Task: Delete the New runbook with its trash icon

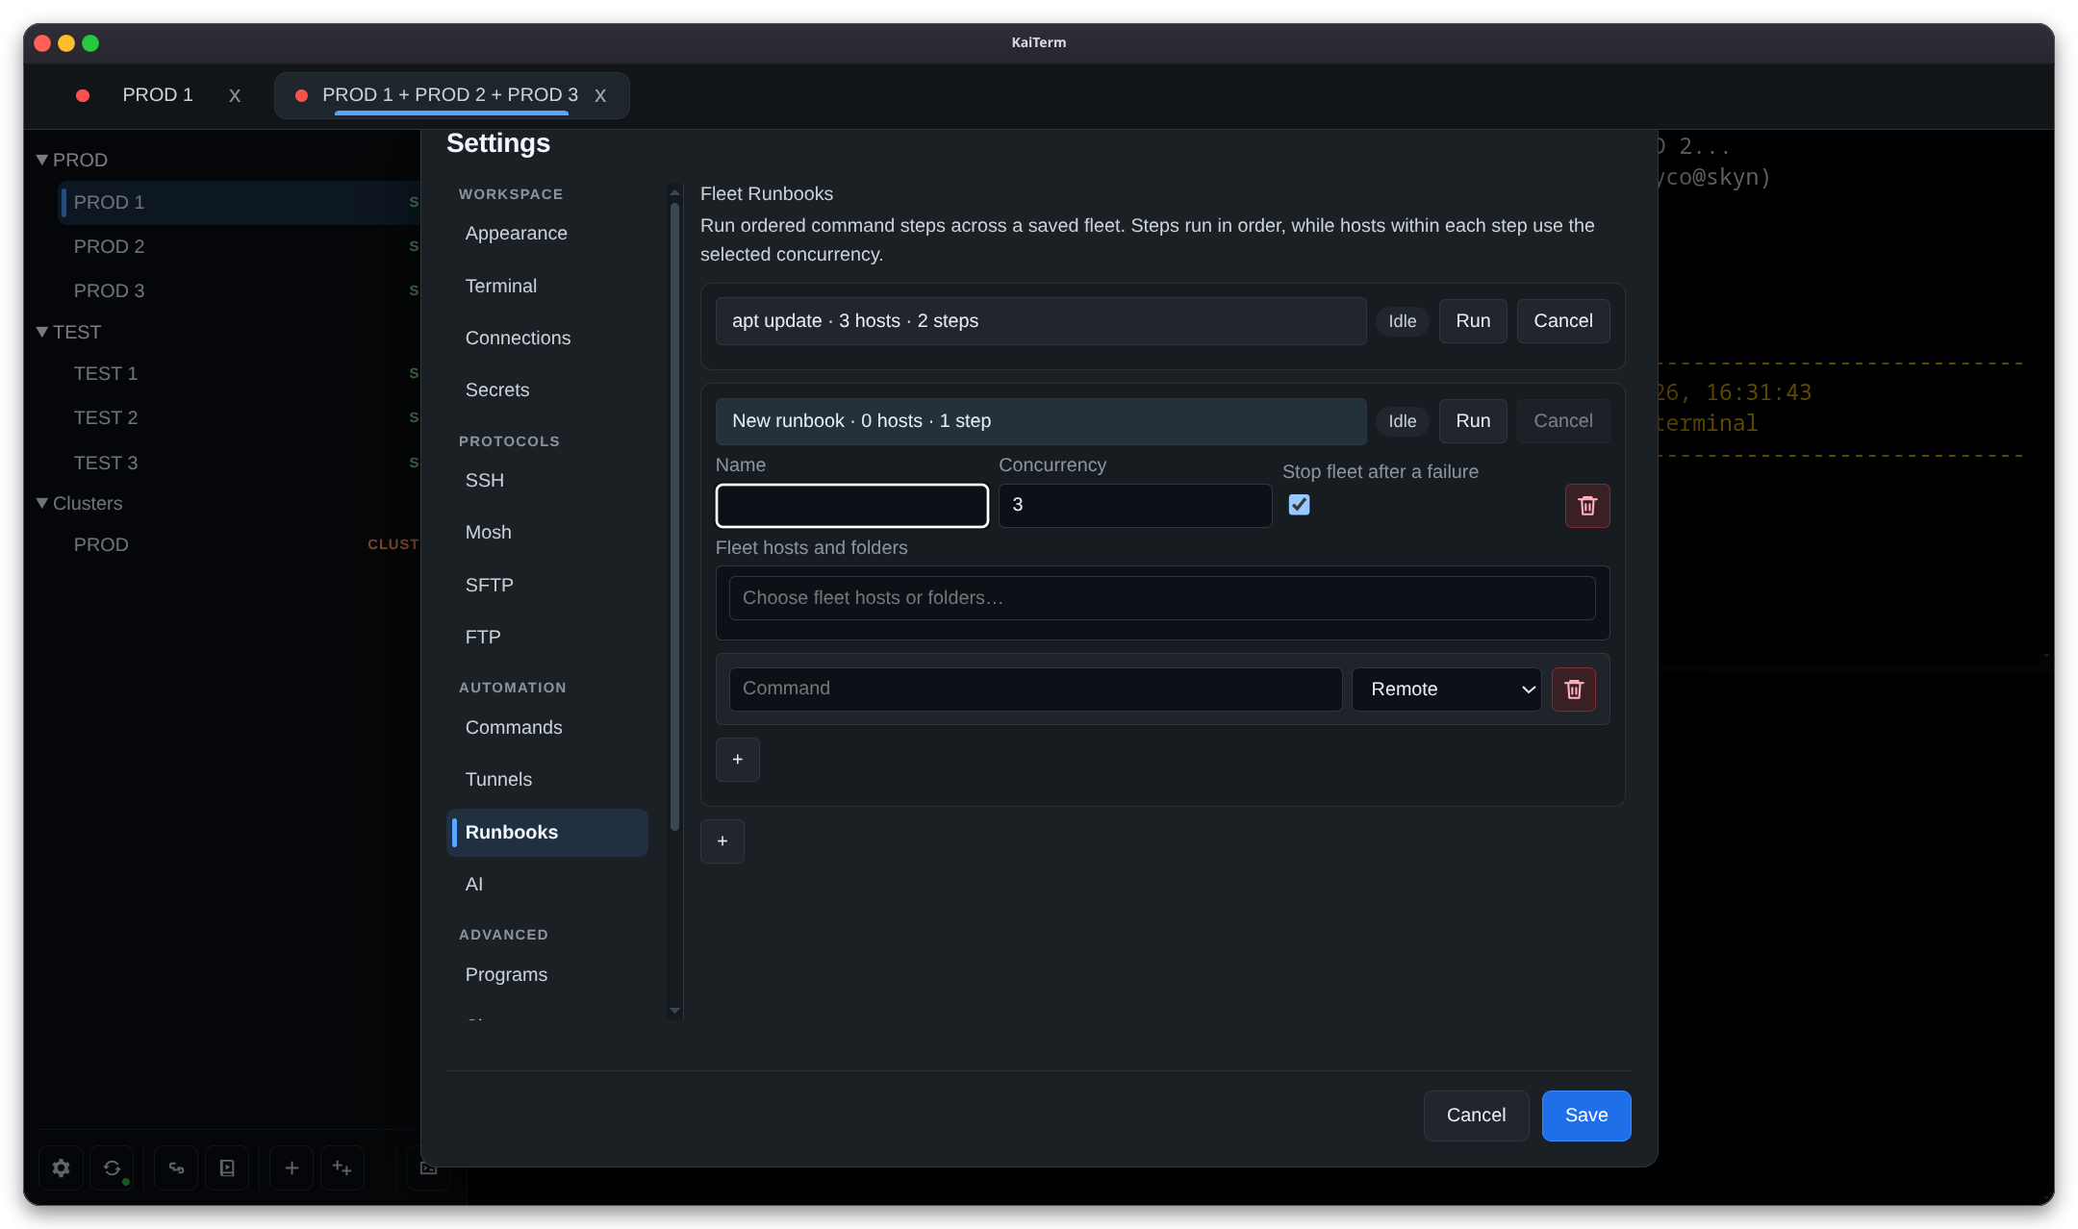Action: [1587, 506]
